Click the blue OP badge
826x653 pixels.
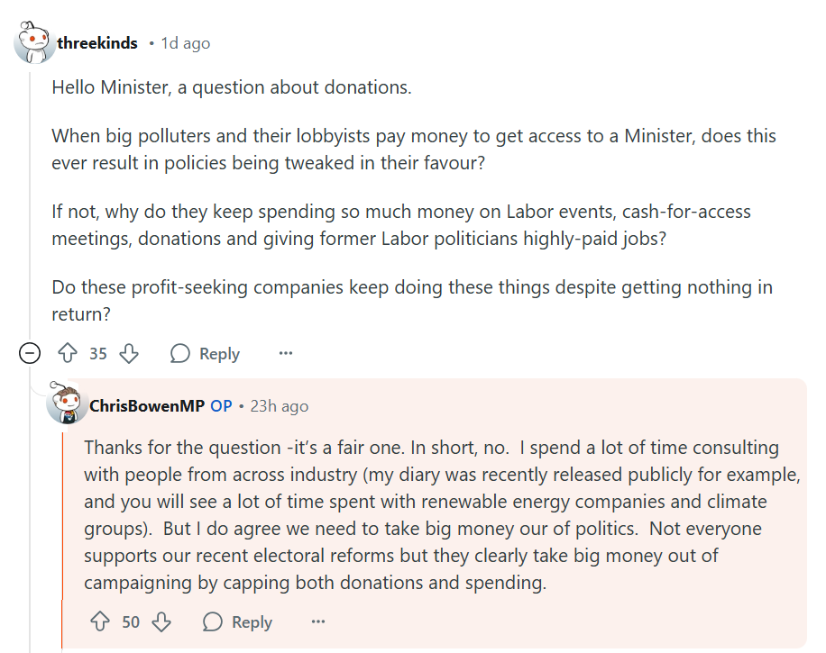pos(221,406)
